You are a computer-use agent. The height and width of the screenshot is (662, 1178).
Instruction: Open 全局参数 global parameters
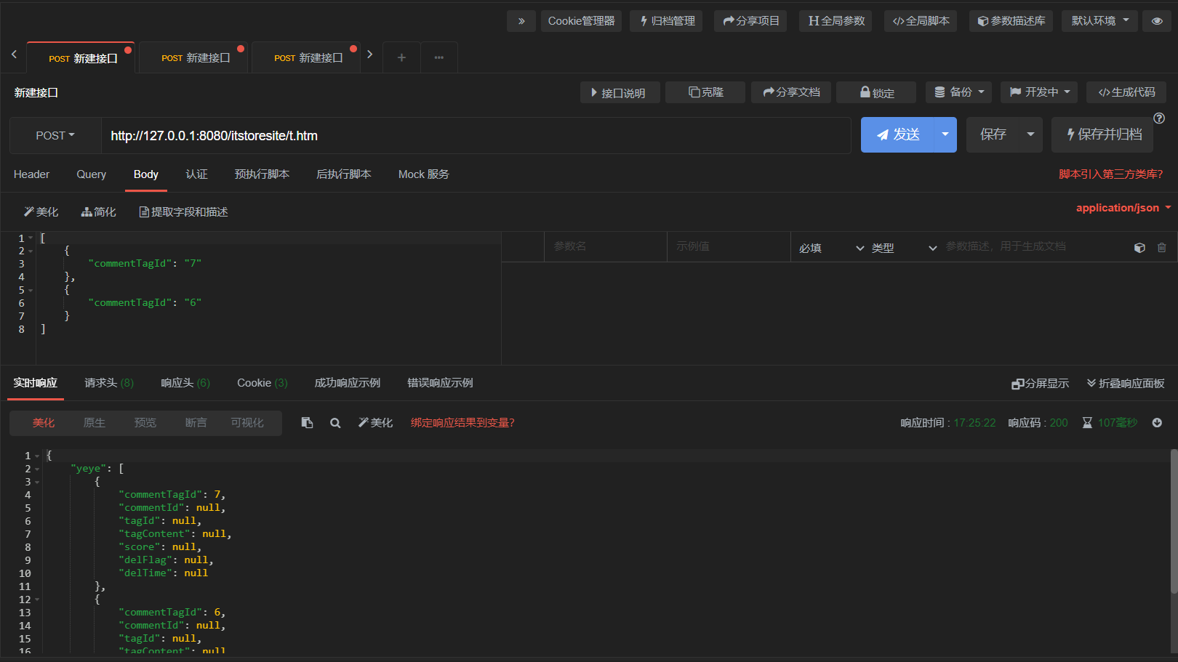836,21
